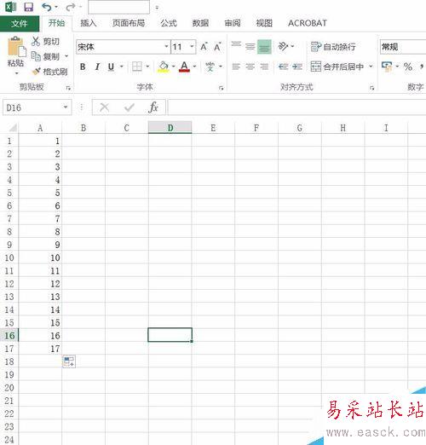This screenshot has width=426, height=445.
Task: Align cell text right
Action: point(264,66)
